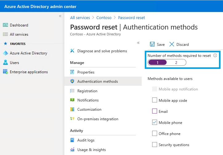
Task: Uncheck the Mobile phone checkbox
Action: (155, 122)
